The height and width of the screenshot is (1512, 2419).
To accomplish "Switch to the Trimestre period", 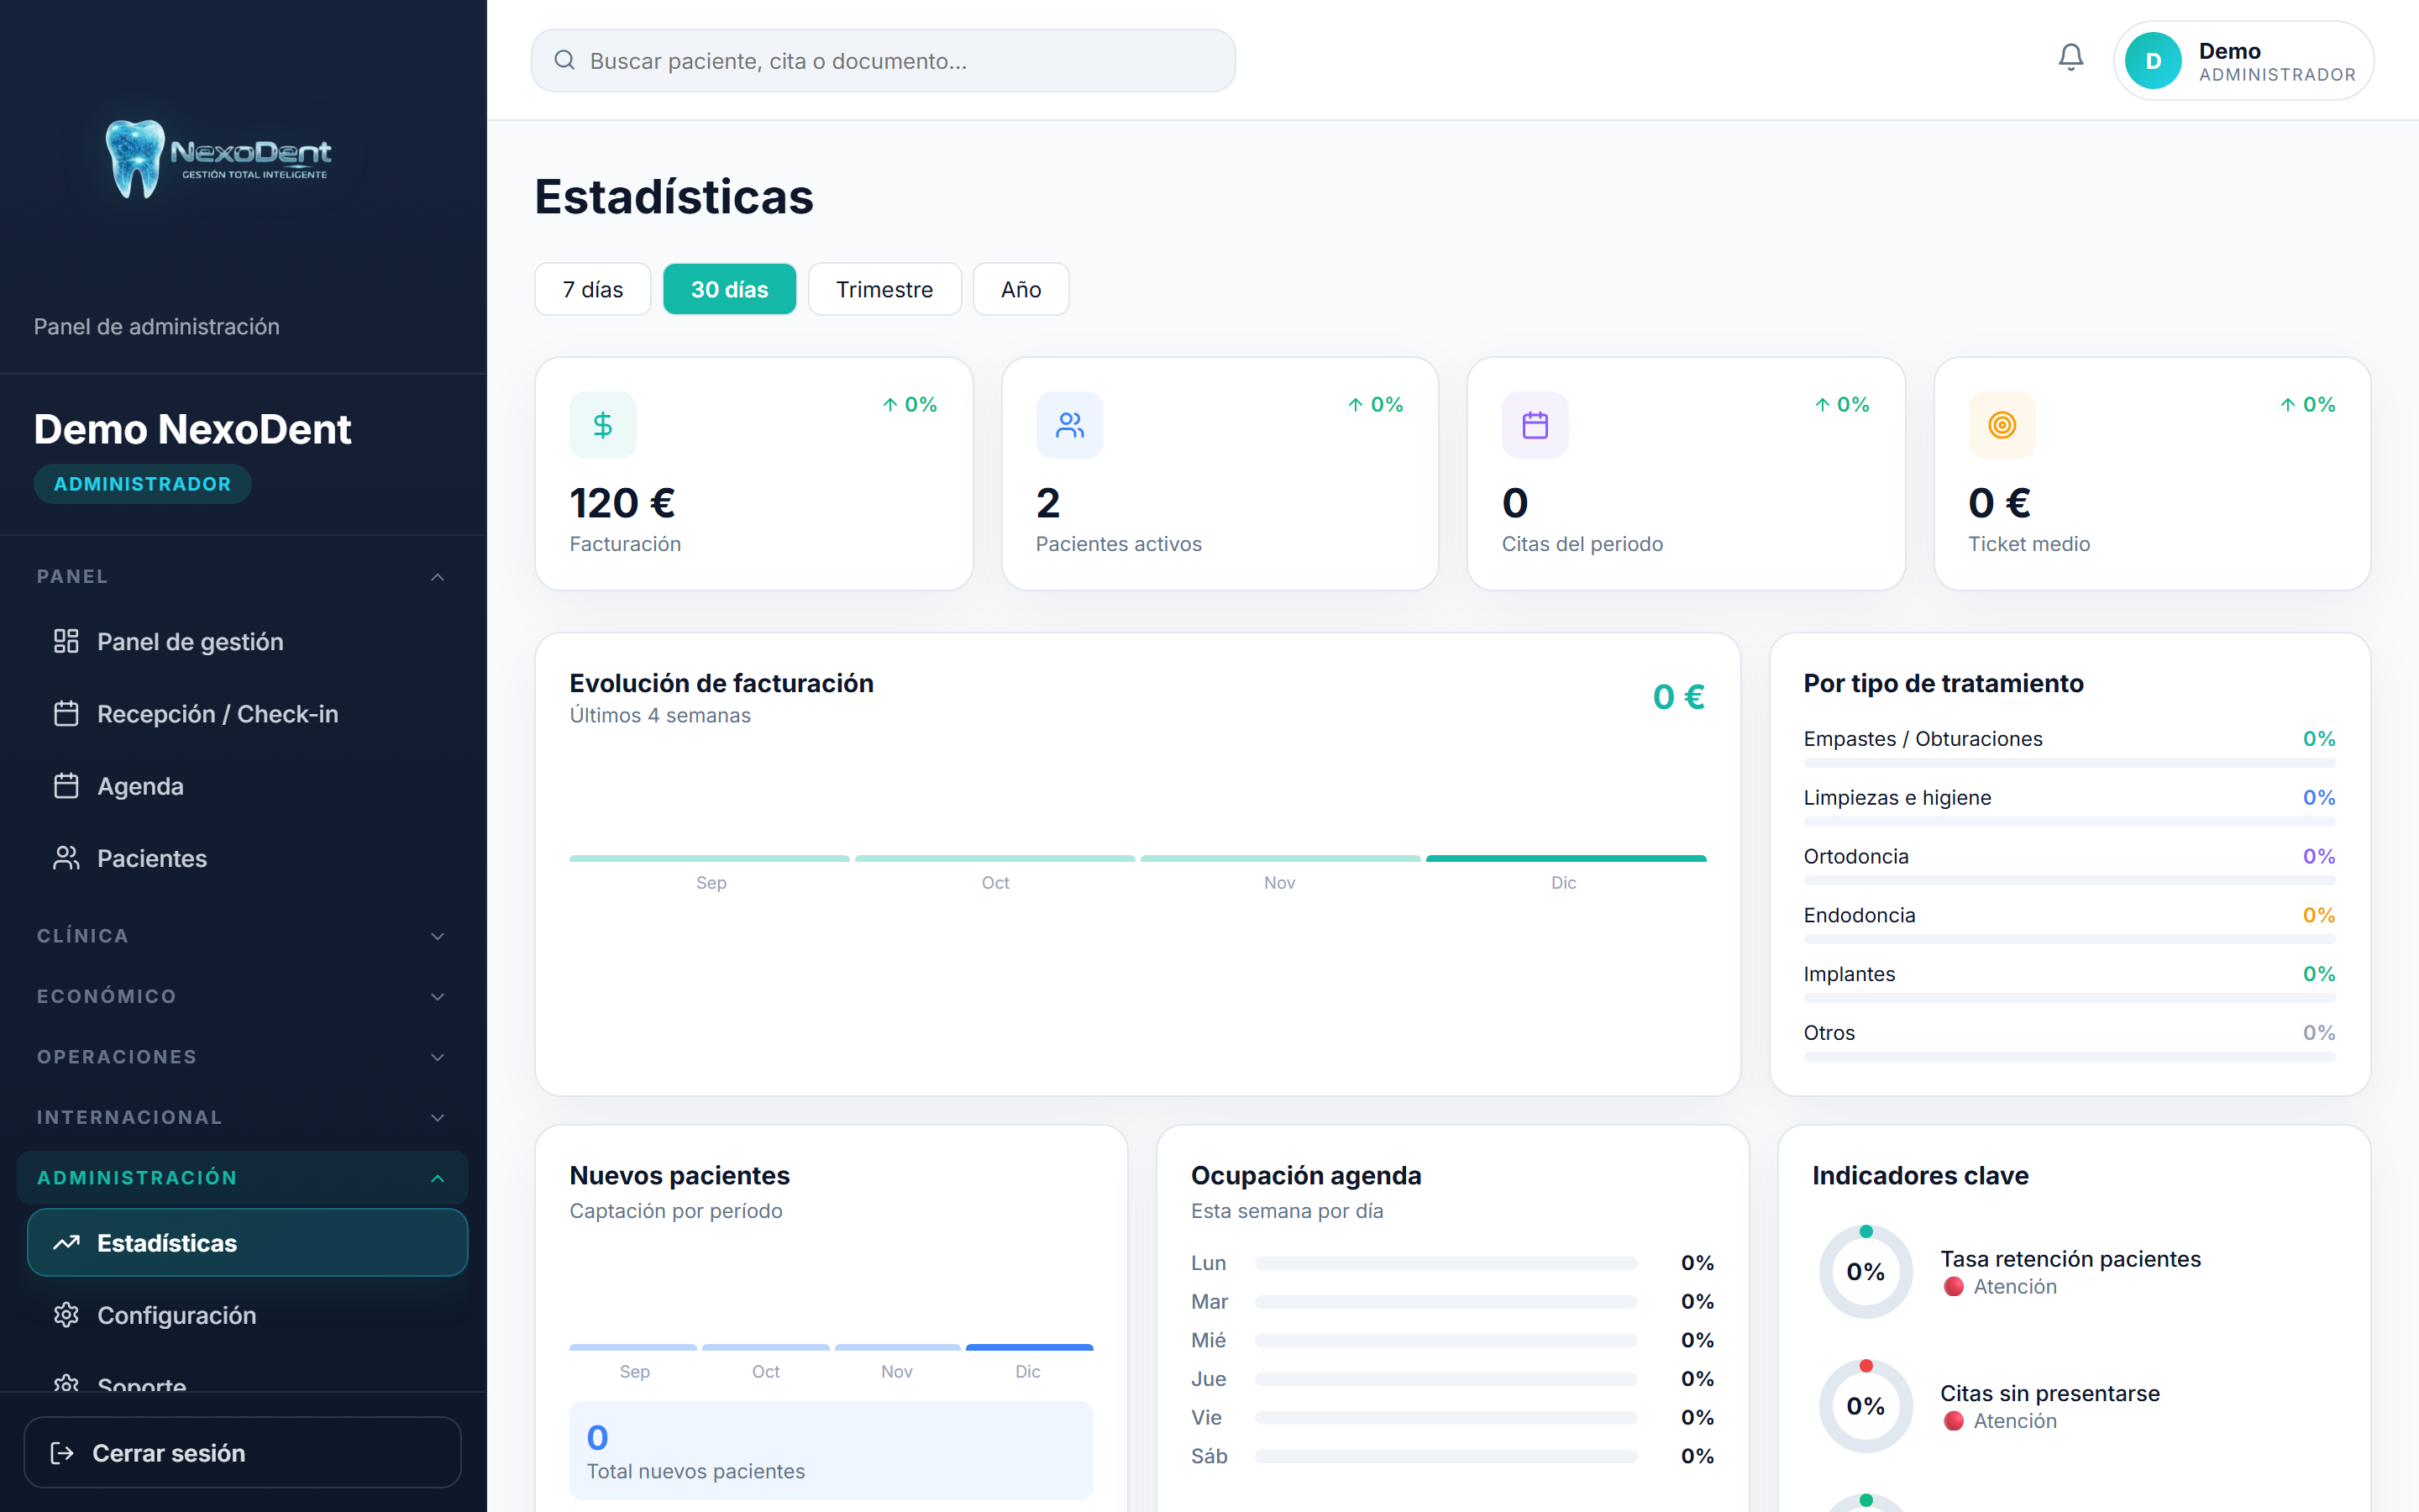I will [x=884, y=289].
